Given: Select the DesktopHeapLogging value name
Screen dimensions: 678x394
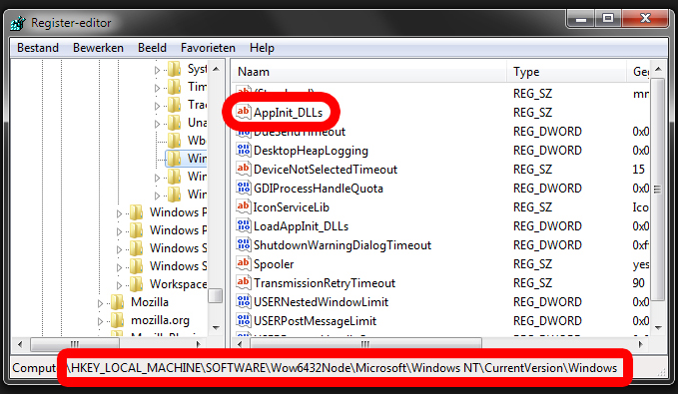Looking at the screenshot, I should click(x=311, y=151).
